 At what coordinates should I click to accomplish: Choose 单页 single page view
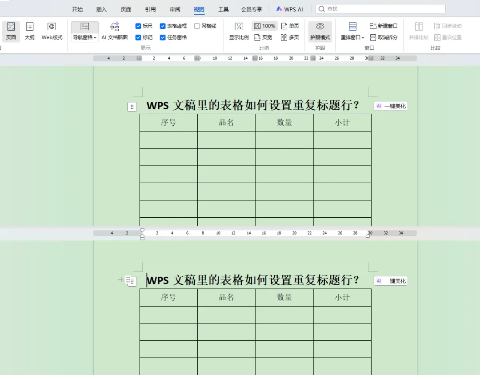[x=290, y=26]
